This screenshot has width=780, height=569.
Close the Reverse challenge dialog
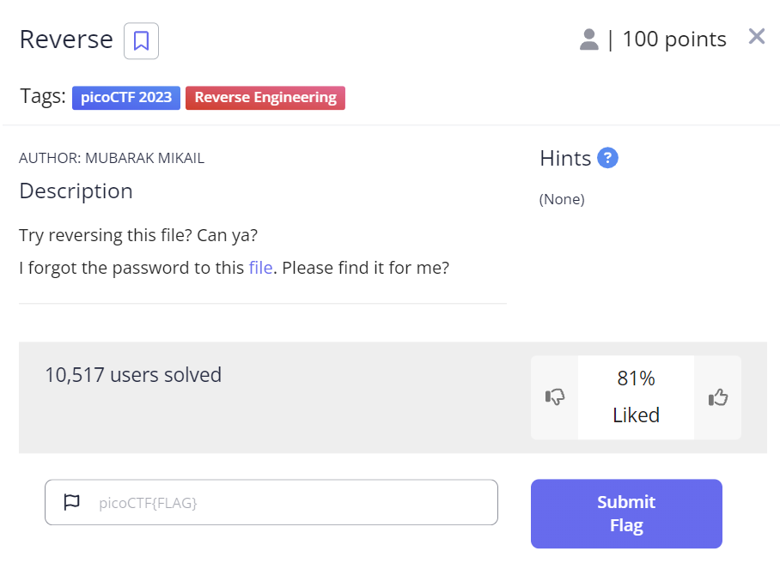[756, 36]
